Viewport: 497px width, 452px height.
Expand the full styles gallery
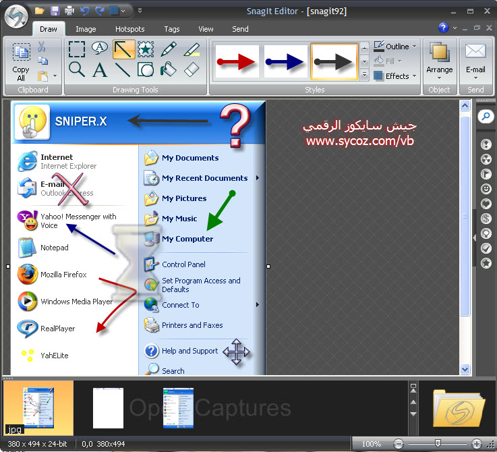pyautogui.click(x=364, y=75)
